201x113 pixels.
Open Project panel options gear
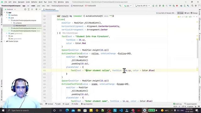coord(36,9)
